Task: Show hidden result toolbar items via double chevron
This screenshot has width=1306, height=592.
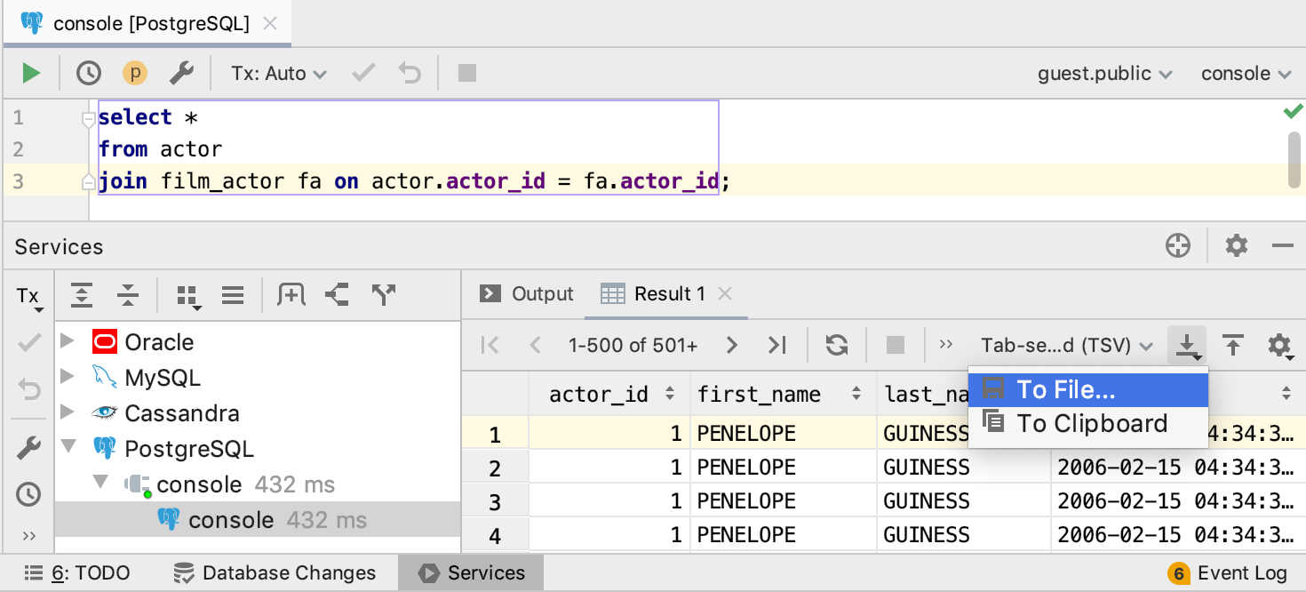Action: 946,345
